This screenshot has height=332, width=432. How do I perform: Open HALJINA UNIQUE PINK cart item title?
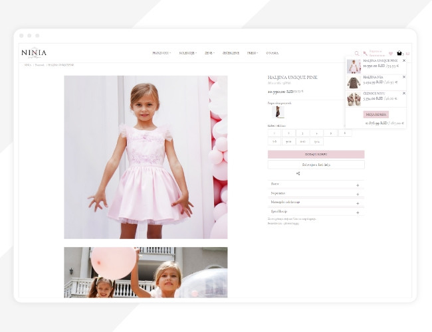point(380,60)
